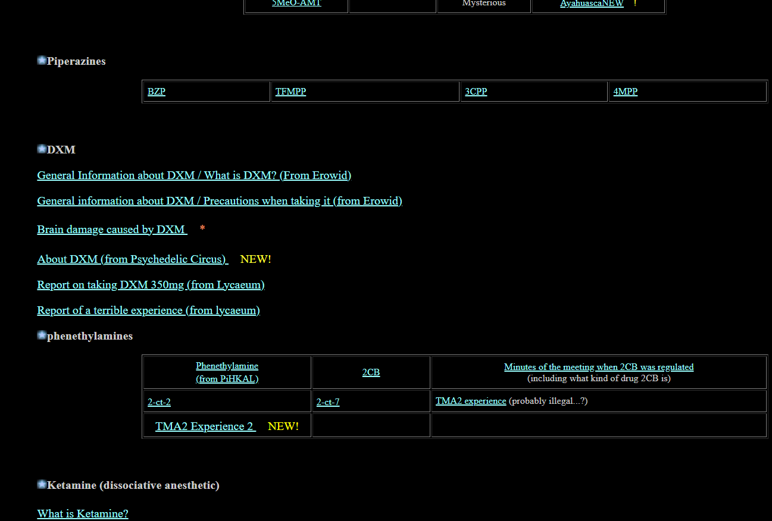Open the BZP link
Screen dimensions: 772x521
tap(157, 92)
